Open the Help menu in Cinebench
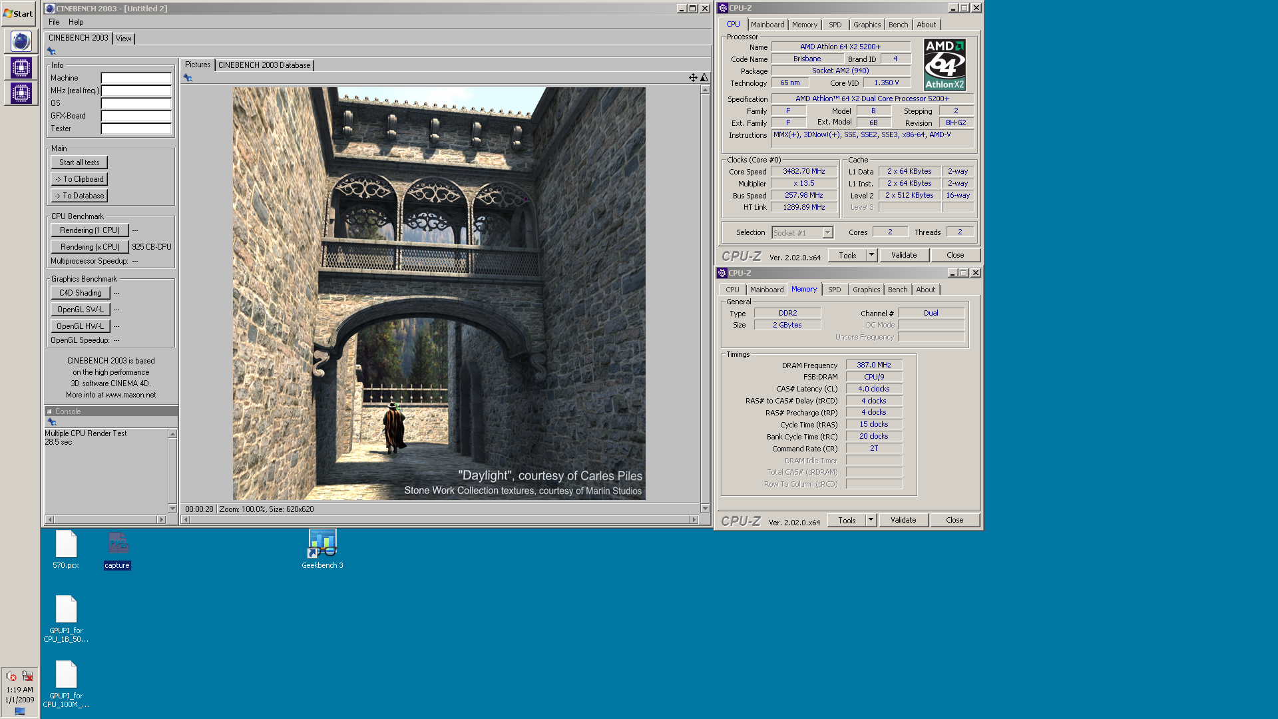Screen dimensions: 1278x719 click(x=76, y=22)
